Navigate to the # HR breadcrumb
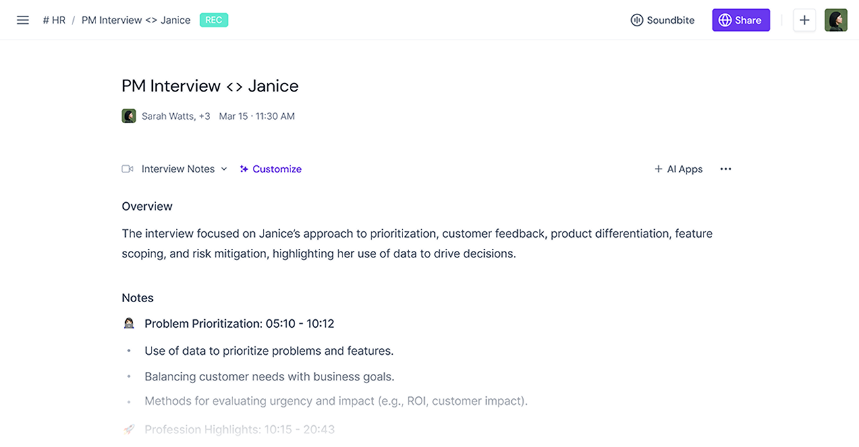This screenshot has height=447, width=859. [x=54, y=20]
